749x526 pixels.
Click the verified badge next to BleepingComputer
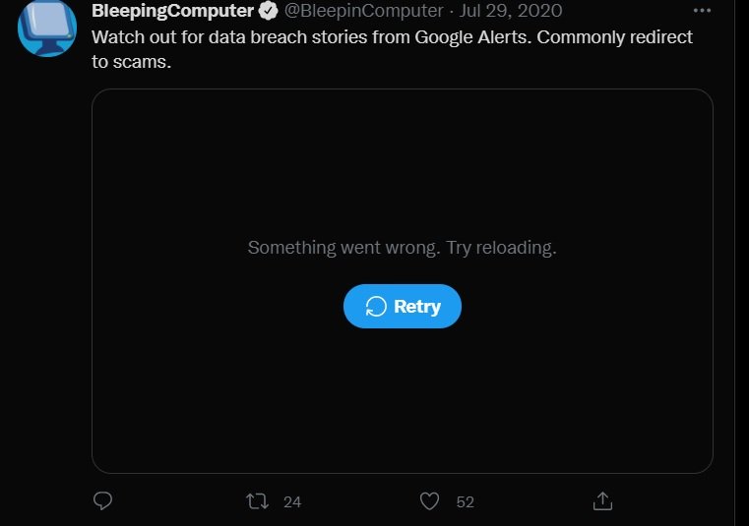coord(268,12)
